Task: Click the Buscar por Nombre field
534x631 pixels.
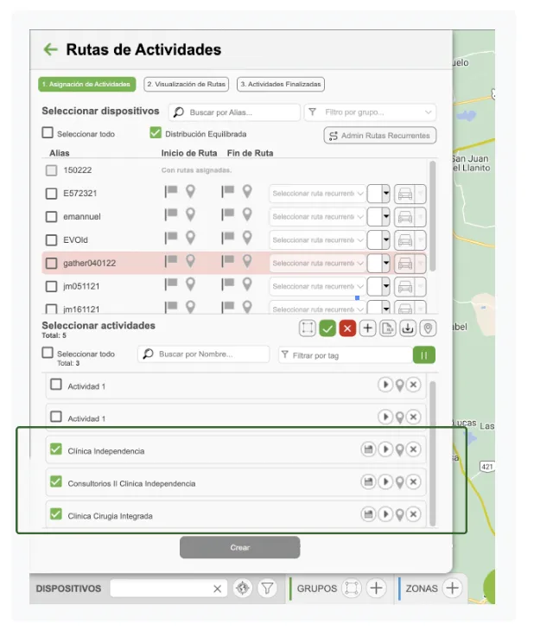Action: [x=204, y=354]
